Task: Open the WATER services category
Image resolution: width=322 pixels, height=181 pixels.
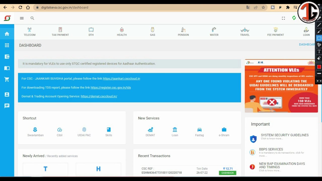Action: tap(214, 32)
